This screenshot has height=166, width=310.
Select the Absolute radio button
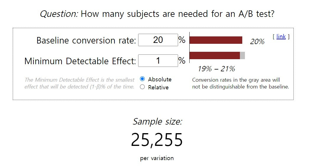point(142,79)
